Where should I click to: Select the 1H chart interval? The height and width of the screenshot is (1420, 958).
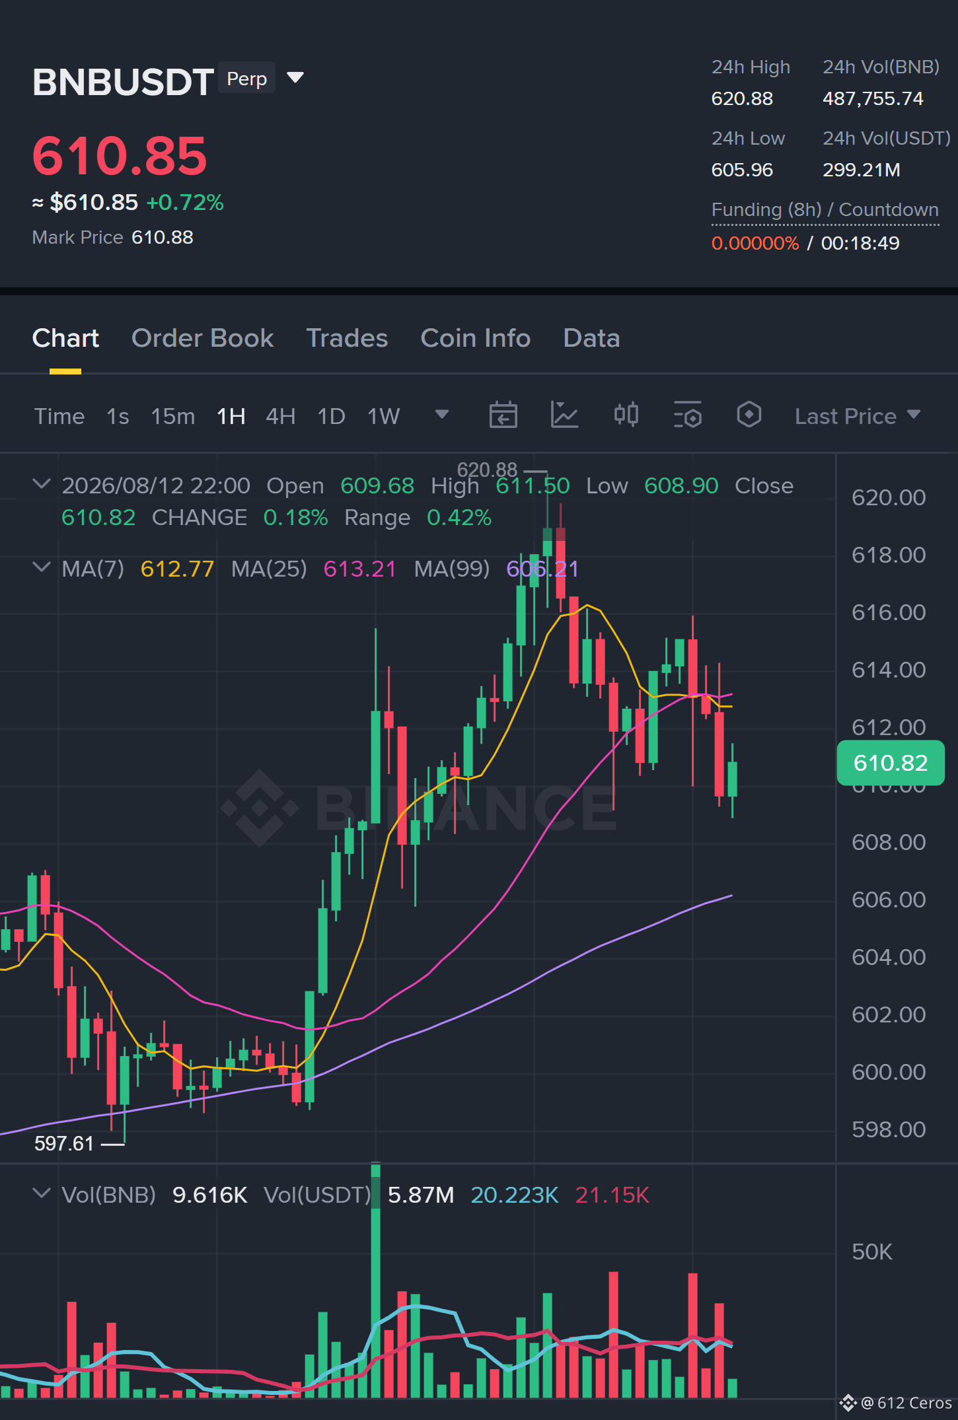[231, 416]
